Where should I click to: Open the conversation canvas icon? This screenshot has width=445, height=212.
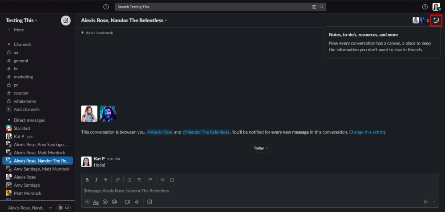(x=436, y=20)
